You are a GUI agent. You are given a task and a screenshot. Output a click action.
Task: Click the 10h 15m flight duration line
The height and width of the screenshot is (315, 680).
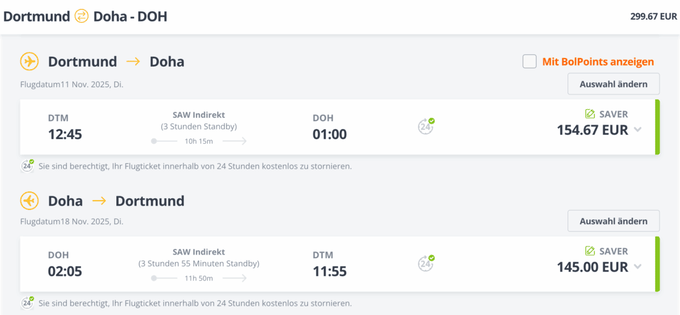click(x=199, y=141)
